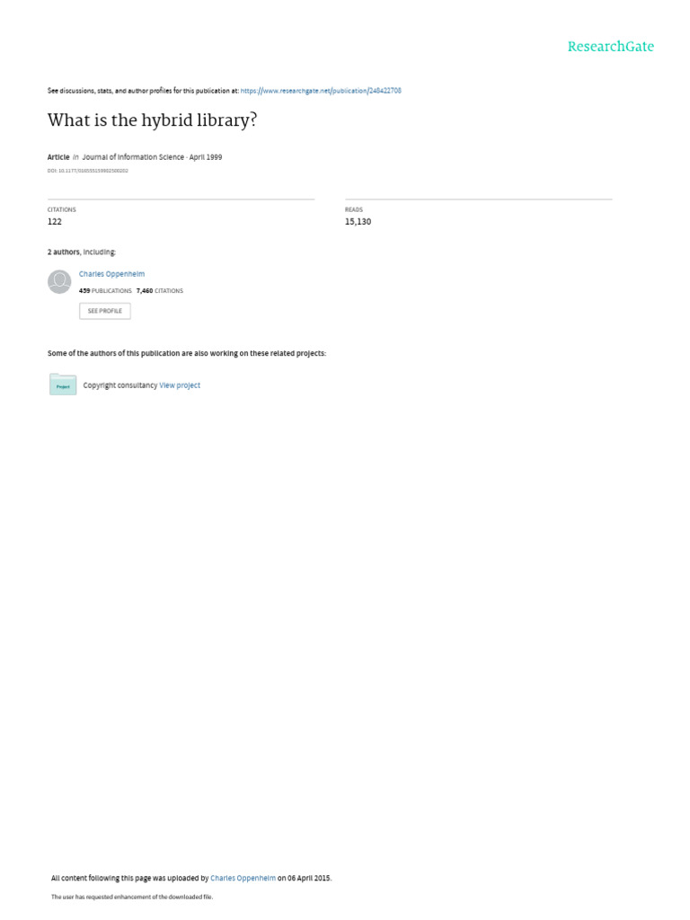690x920 pixels.
Task: Open the View project link
Action: pos(180,385)
